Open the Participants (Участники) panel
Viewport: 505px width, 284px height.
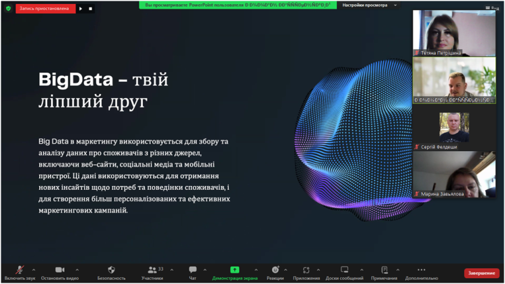[x=152, y=270]
